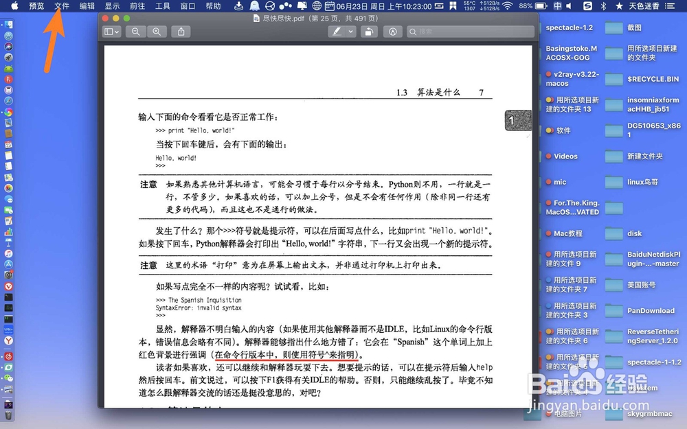Click user name 天色迷香 in menu bar

644,5
